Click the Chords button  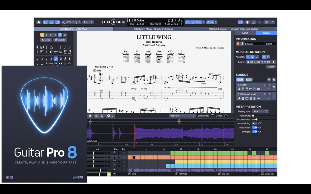click(x=60, y=40)
